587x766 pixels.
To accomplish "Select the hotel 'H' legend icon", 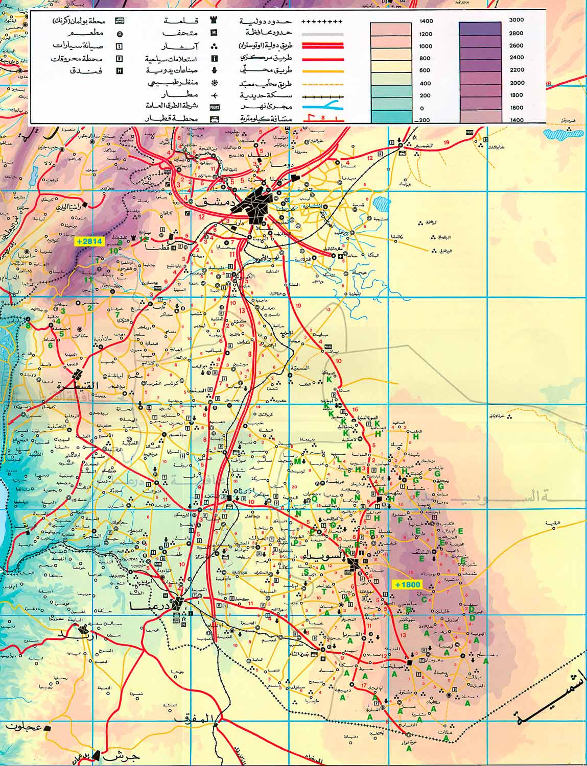I will coord(119,71).
